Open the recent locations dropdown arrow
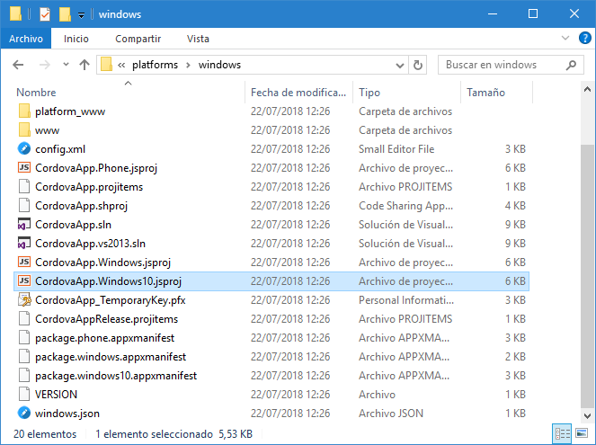The width and height of the screenshot is (596, 445). point(66,65)
